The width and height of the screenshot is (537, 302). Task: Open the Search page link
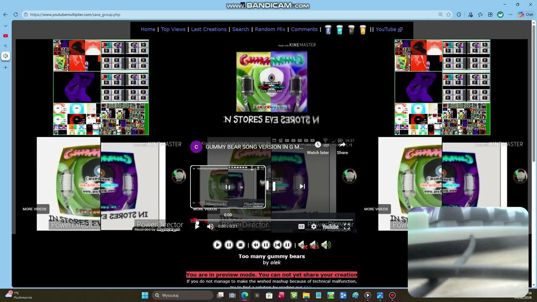pos(241,29)
